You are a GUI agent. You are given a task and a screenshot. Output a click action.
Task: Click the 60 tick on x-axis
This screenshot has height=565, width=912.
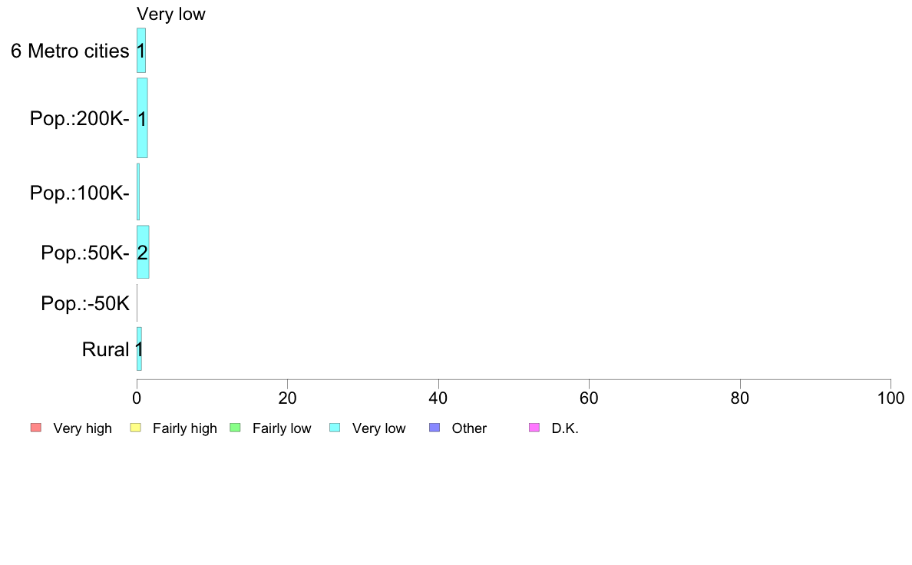coord(590,398)
